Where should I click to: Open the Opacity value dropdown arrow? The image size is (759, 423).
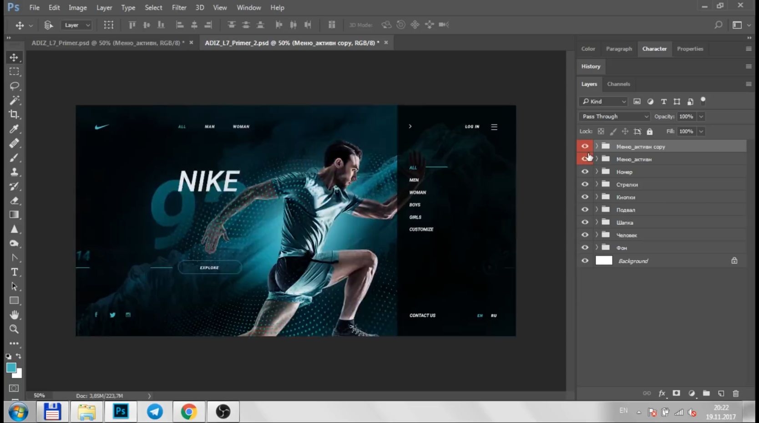701,117
